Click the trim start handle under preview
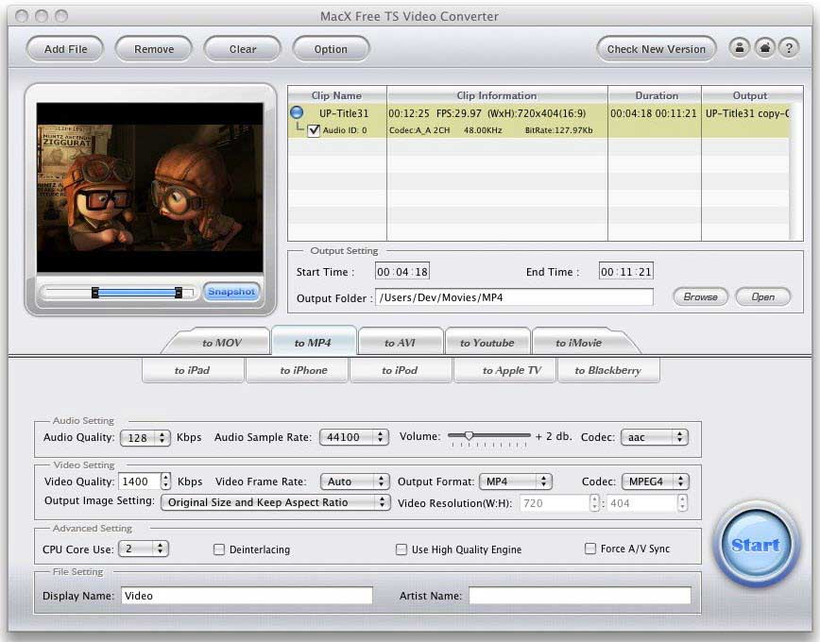The image size is (820, 642). click(x=94, y=293)
